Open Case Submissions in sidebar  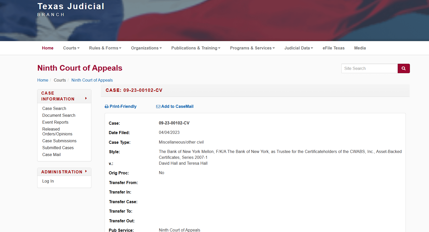(x=59, y=141)
